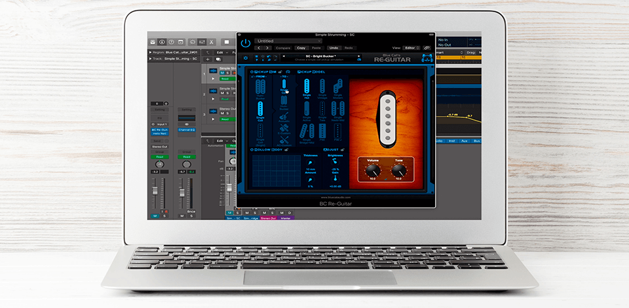This screenshot has height=308, width=629.
Task: Choose P90 pickup model
Action: 322,132
